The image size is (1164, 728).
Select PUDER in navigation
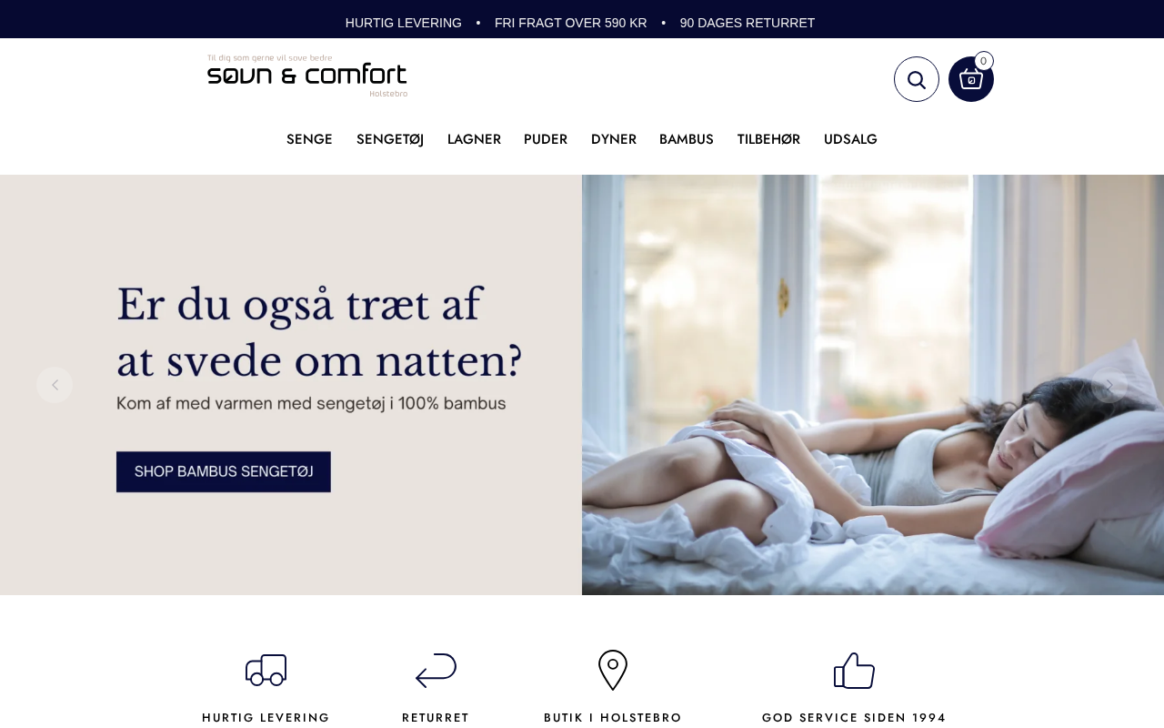(x=546, y=139)
